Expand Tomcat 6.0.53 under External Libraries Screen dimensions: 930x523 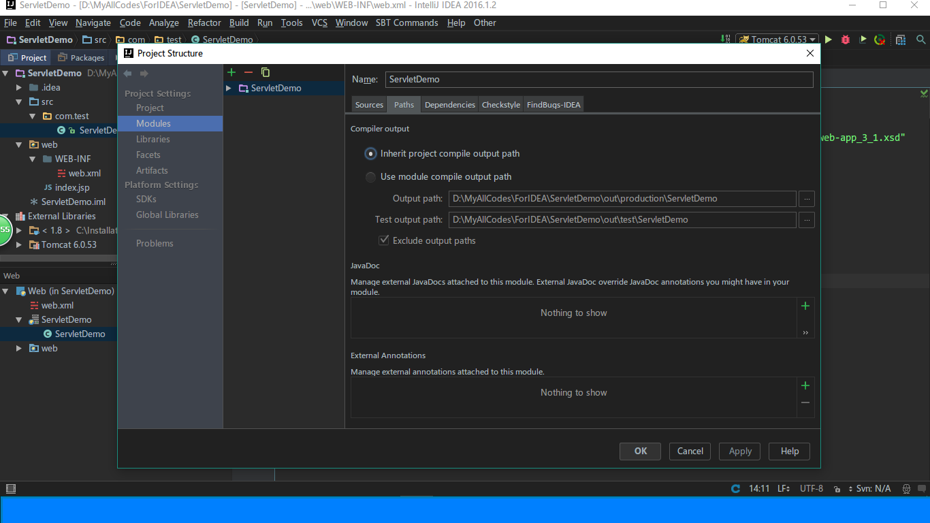(x=19, y=244)
